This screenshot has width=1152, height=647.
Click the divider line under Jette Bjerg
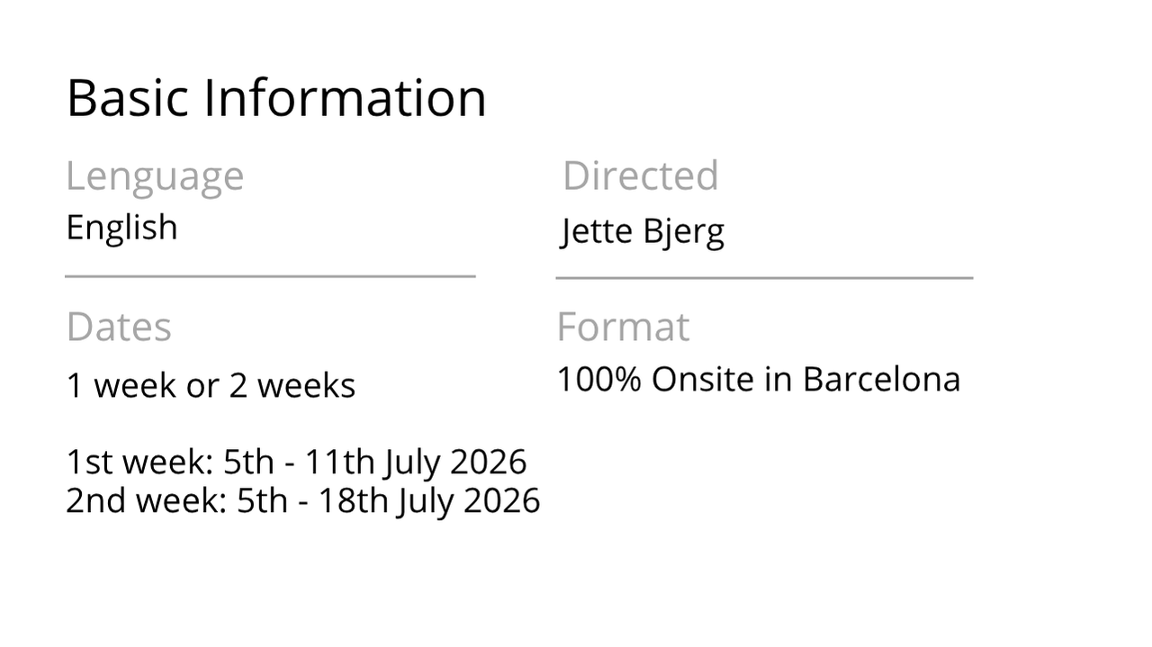tap(764, 278)
